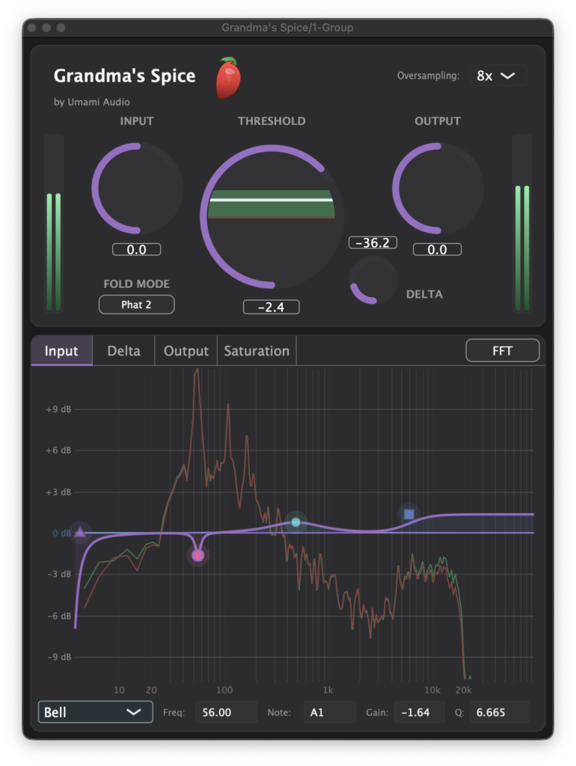Screen dimensions: 576x766
Task: Select the pink bell EQ node
Action: (198, 556)
